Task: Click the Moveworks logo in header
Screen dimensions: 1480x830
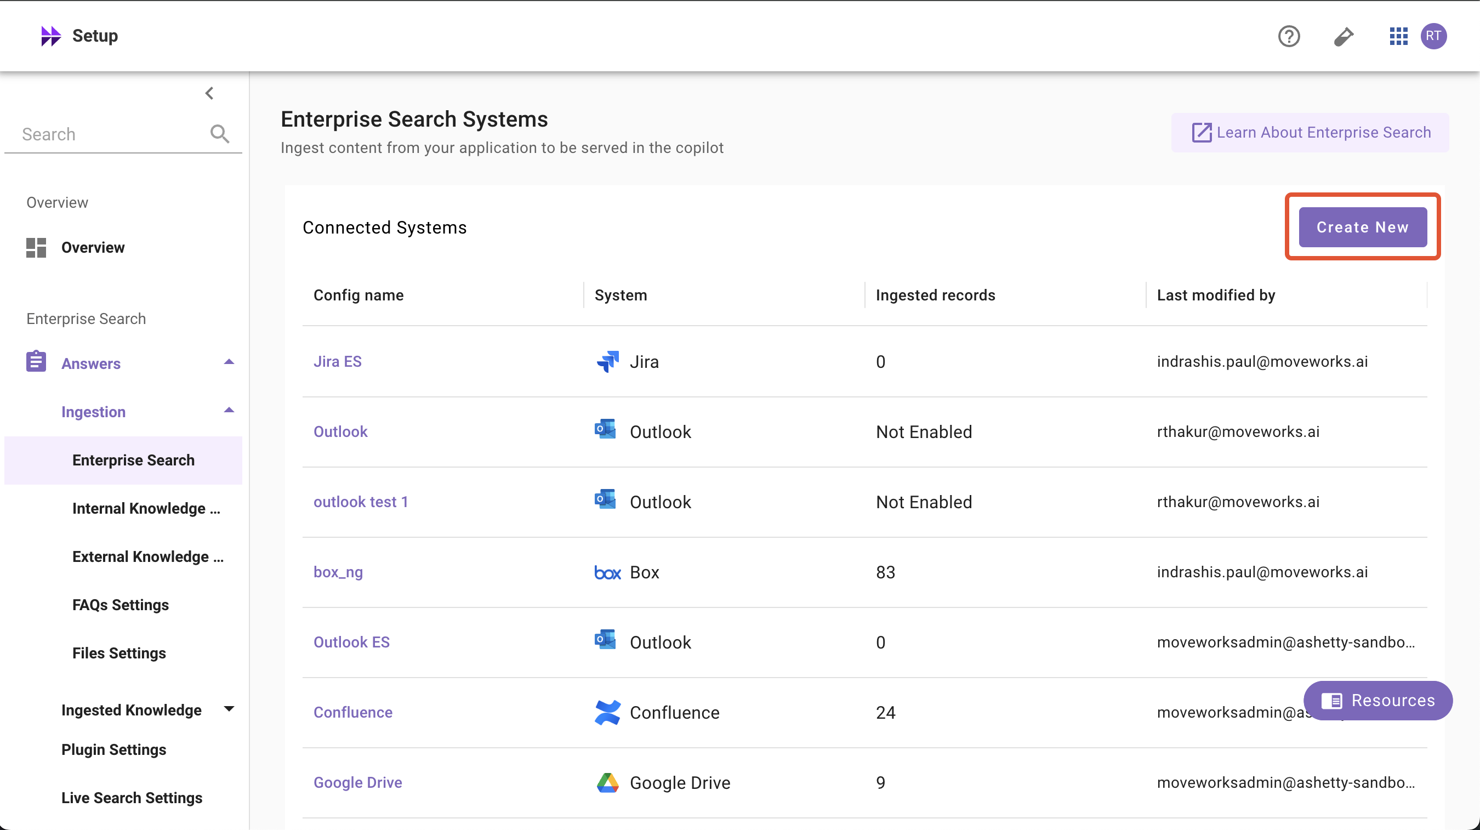Action: 50,36
